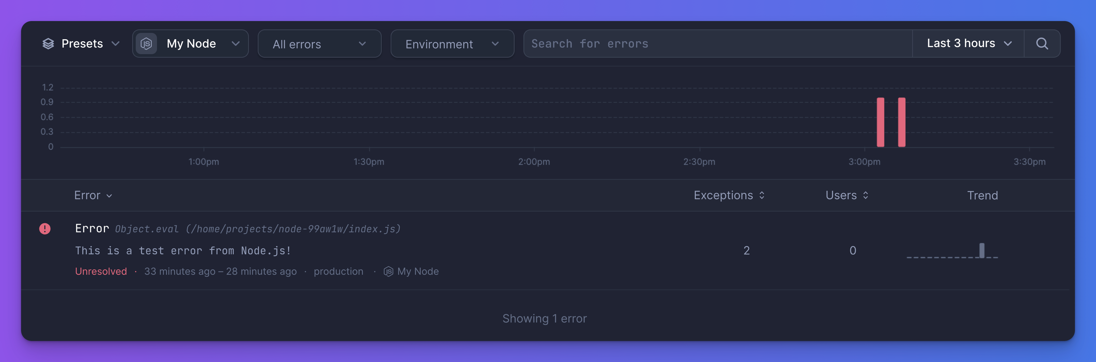1096x362 pixels.
Task: Click the Node.js icon in error metadata
Action: pyautogui.click(x=388, y=271)
